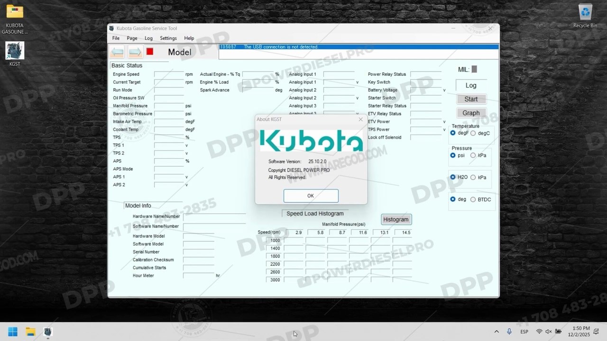
Task: Open the Page menu
Action: (132, 38)
